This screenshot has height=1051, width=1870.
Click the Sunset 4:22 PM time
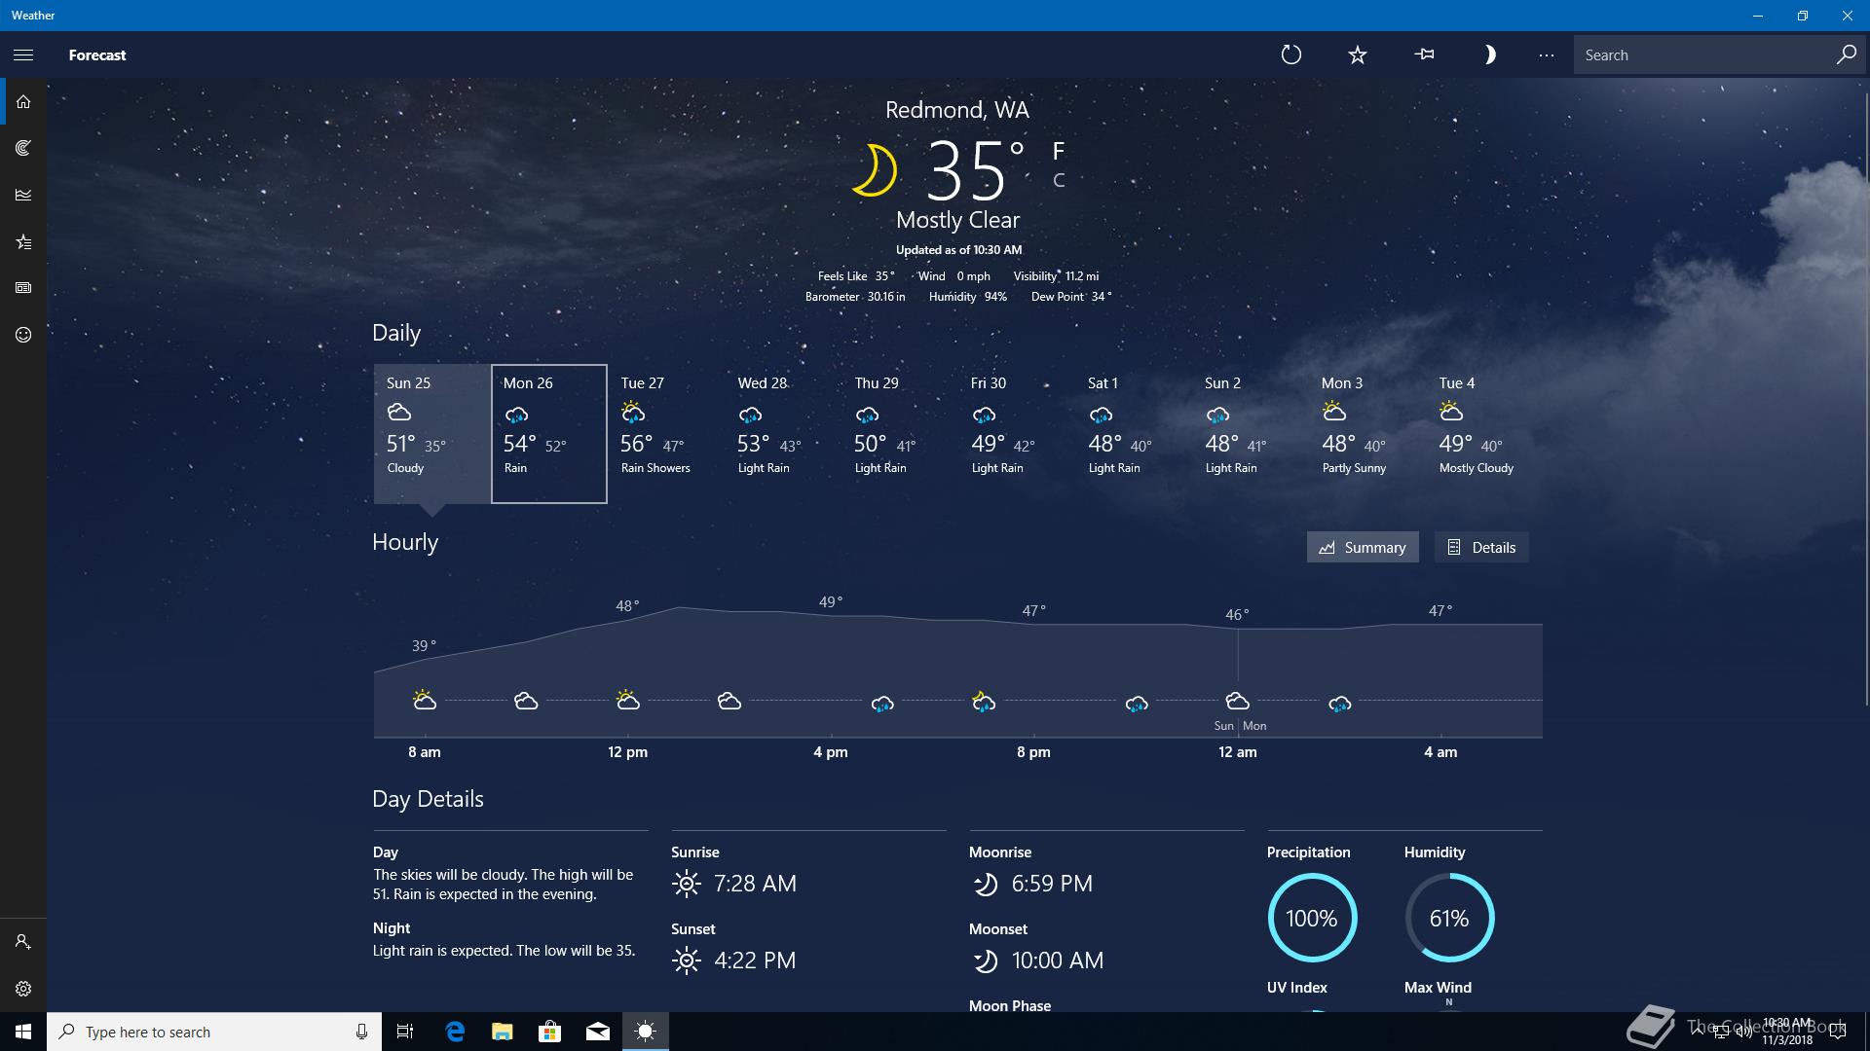[755, 960]
